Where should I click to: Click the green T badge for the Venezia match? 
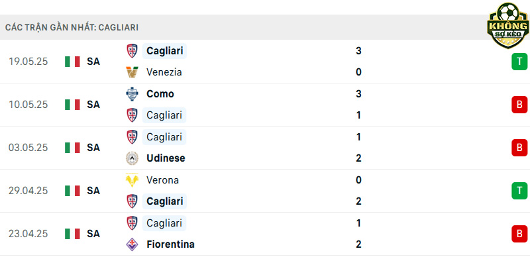click(x=519, y=62)
